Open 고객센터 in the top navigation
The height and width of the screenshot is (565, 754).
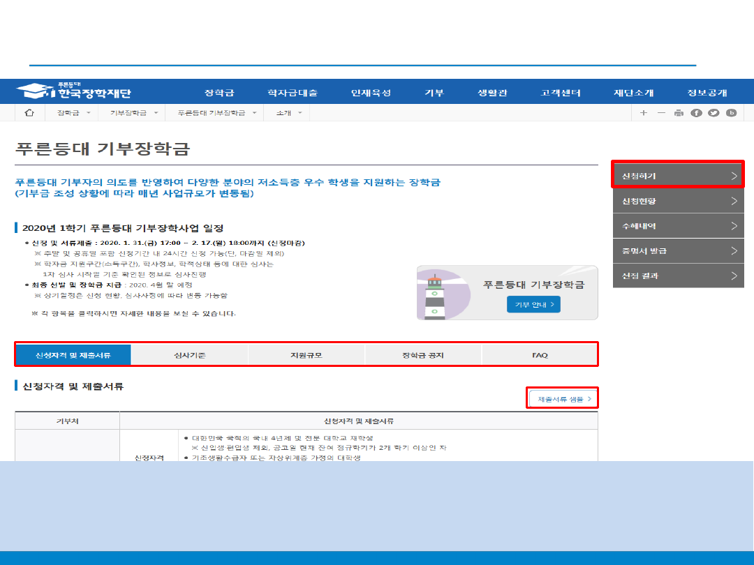tap(560, 92)
